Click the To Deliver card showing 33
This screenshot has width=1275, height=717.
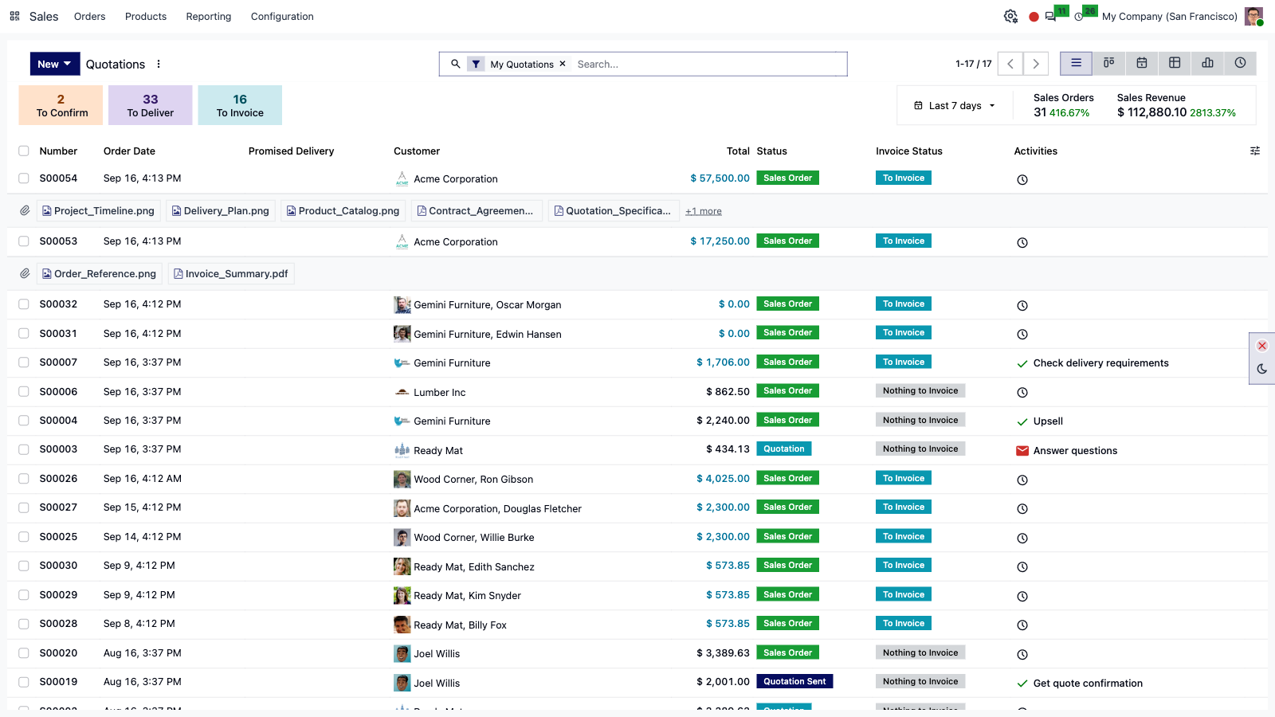coord(151,105)
